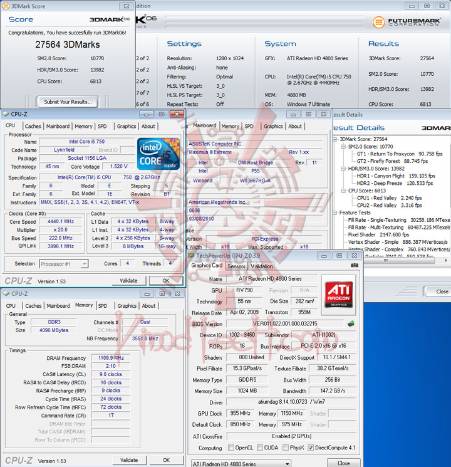Click the ATI CrossFire Enabled (2 GPUs) field
The image size is (451, 467).
(291, 436)
